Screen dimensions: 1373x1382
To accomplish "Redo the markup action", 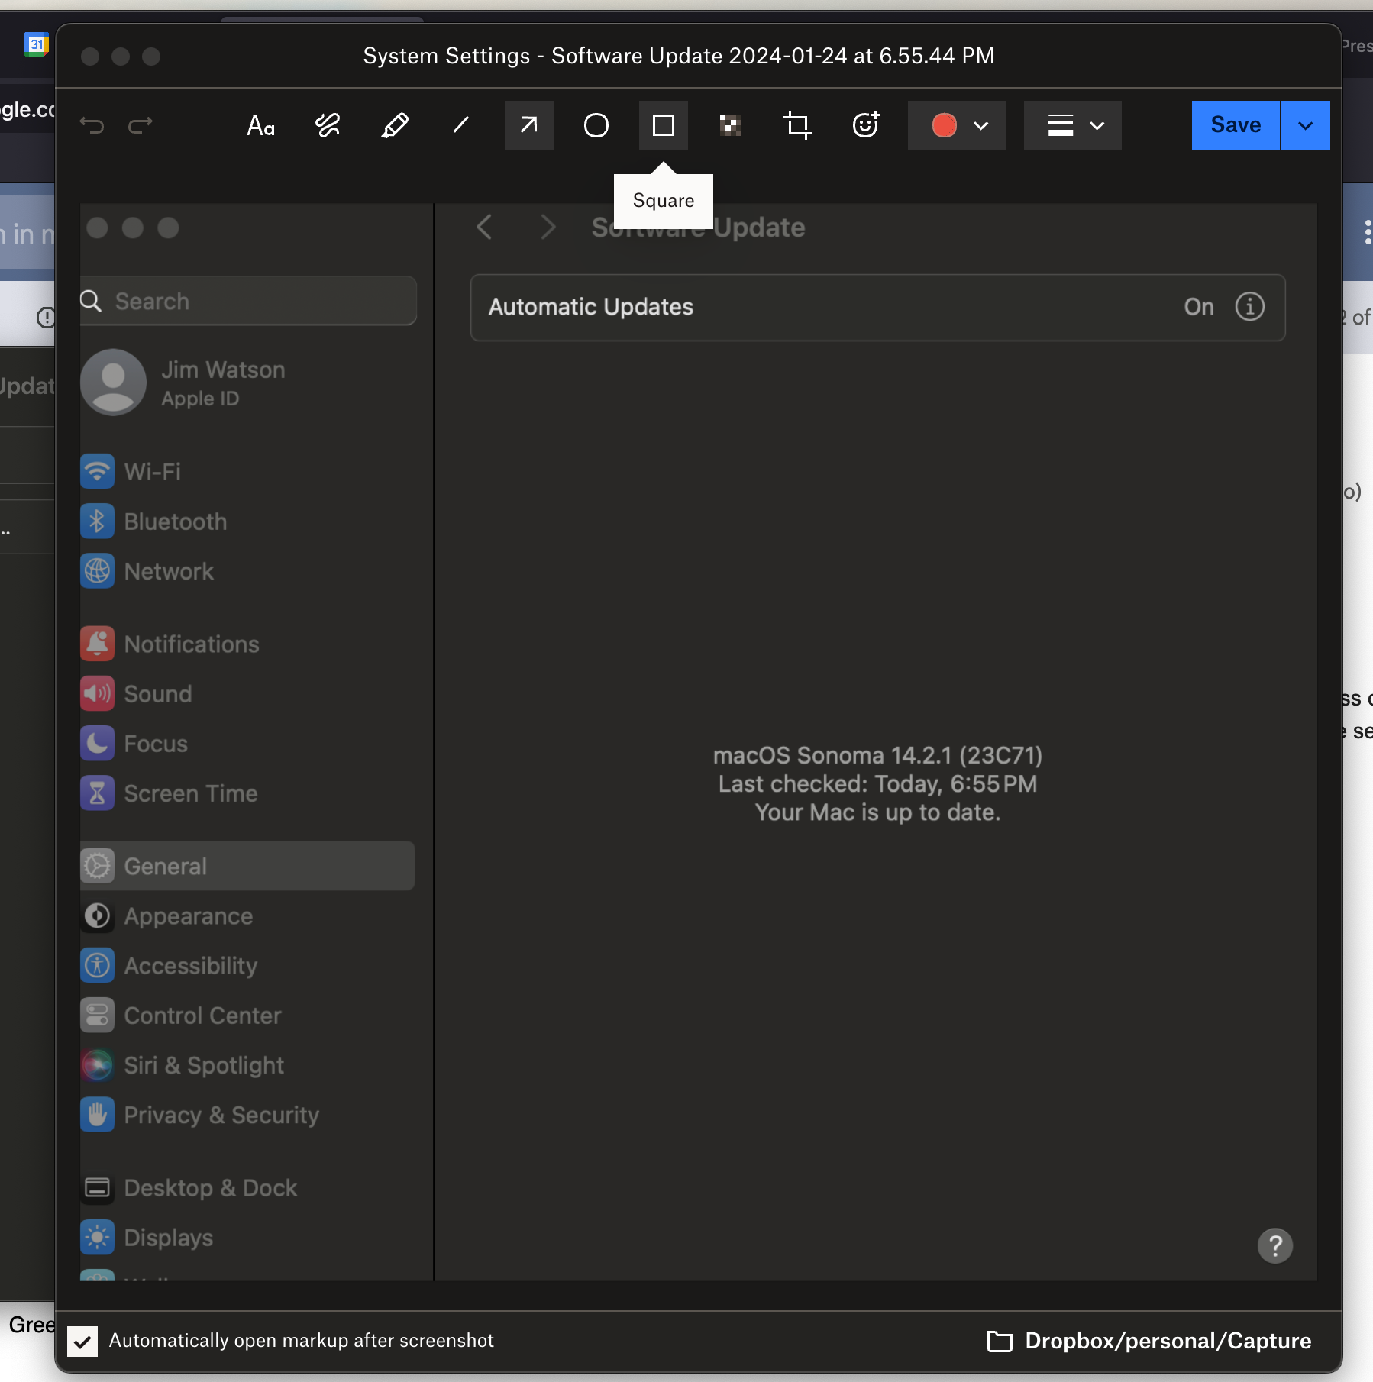I will click(141, 125).
